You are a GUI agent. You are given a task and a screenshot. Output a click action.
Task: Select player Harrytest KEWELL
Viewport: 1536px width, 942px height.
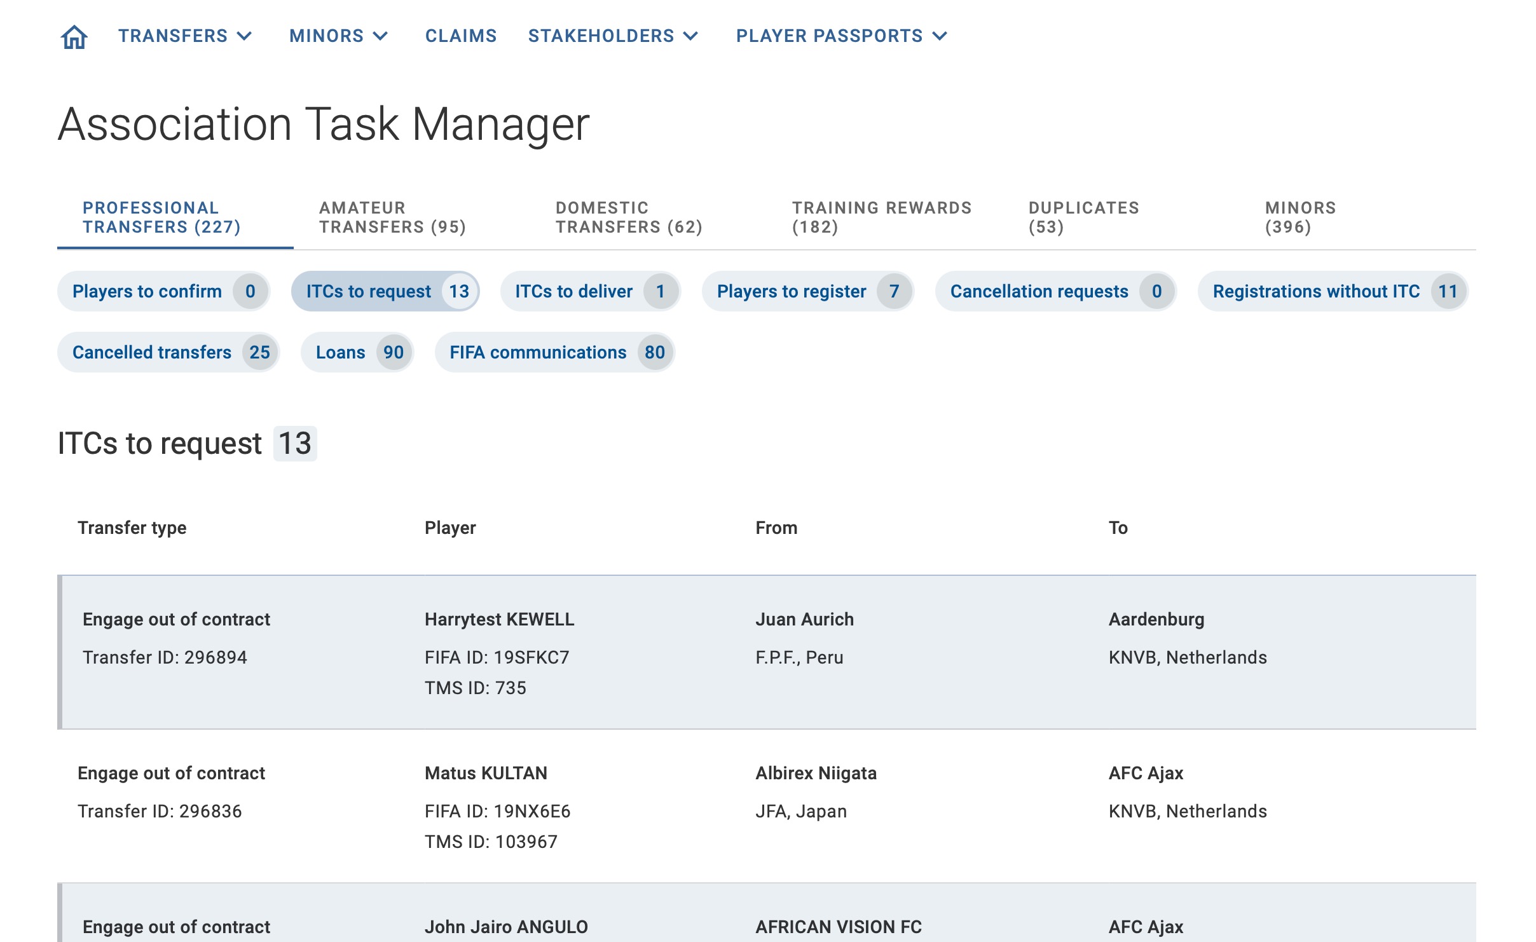[500, 620]
